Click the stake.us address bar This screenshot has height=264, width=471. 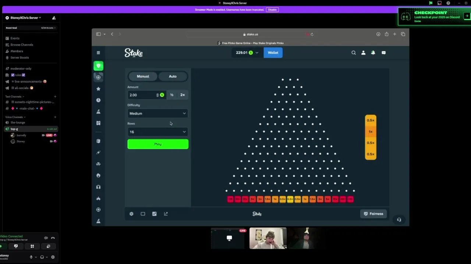pos(251,34)
